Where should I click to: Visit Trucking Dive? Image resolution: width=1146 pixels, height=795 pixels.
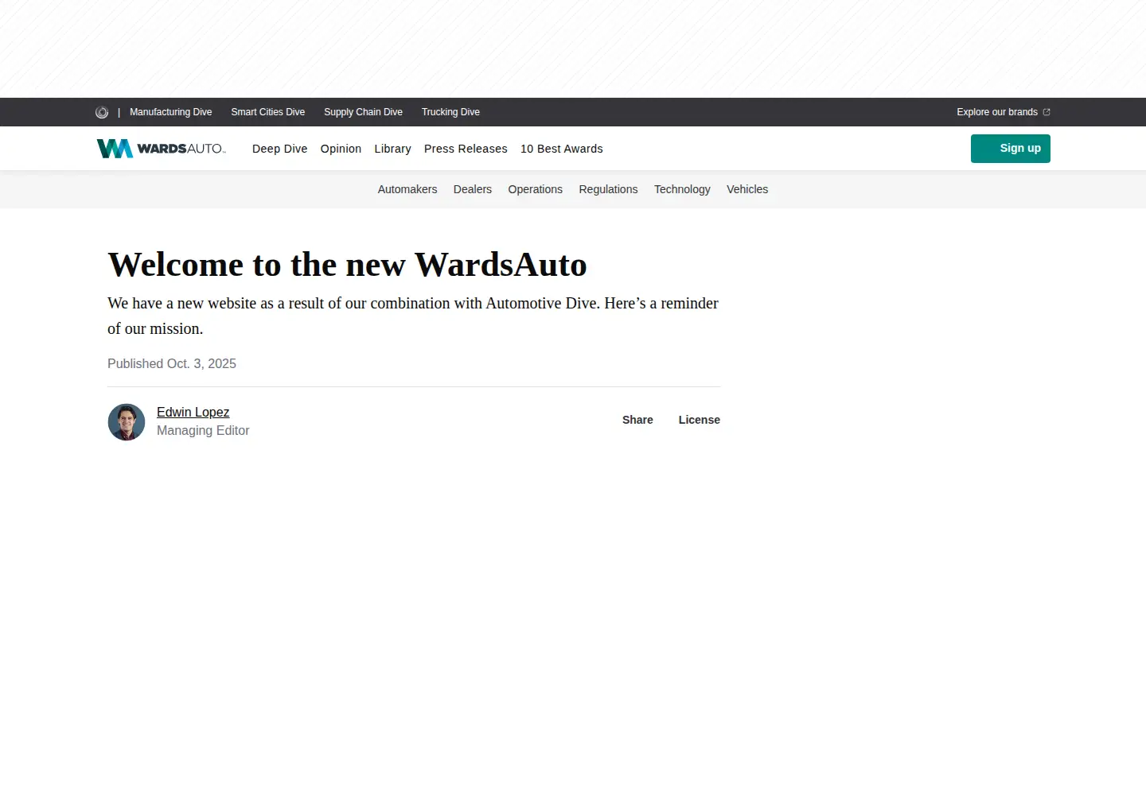click(x=450, y=112)
